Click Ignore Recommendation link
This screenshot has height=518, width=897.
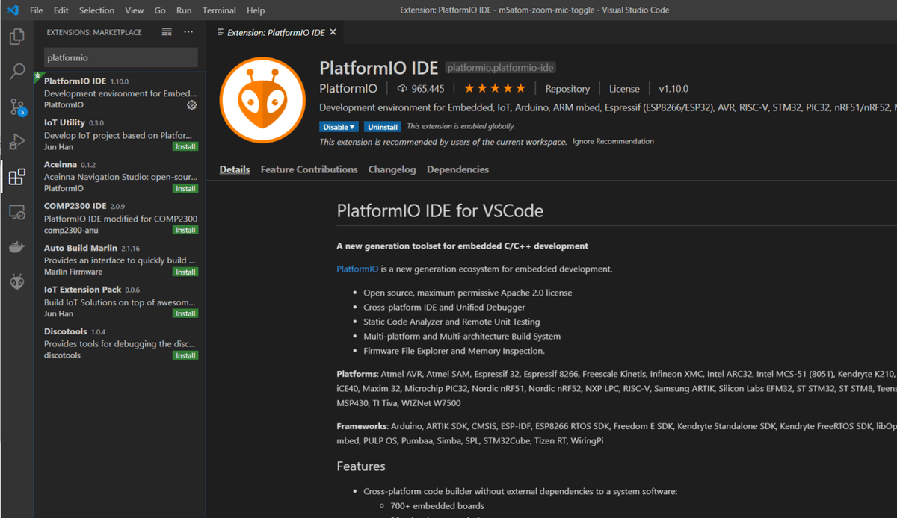click(x=613, y=142)
